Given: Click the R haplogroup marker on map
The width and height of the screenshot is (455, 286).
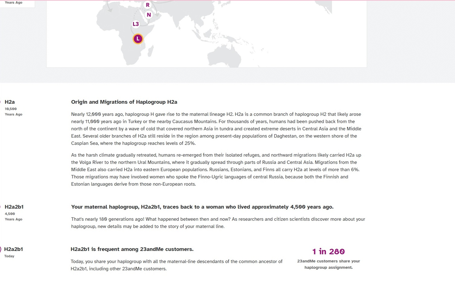Looking at the screenshot, I should click(148, 5).
